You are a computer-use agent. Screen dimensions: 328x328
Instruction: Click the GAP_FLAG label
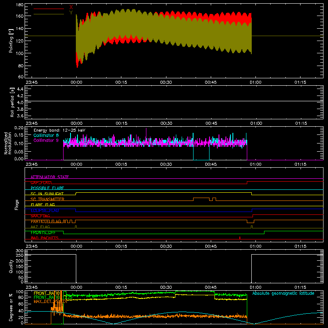coord(41,182)
